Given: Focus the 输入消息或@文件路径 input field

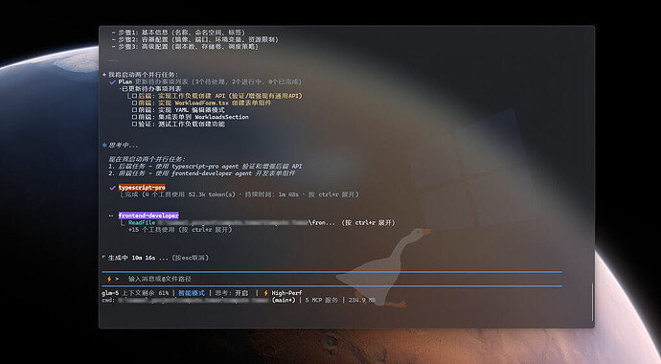Looking at the screenshot, I should 331,279.
